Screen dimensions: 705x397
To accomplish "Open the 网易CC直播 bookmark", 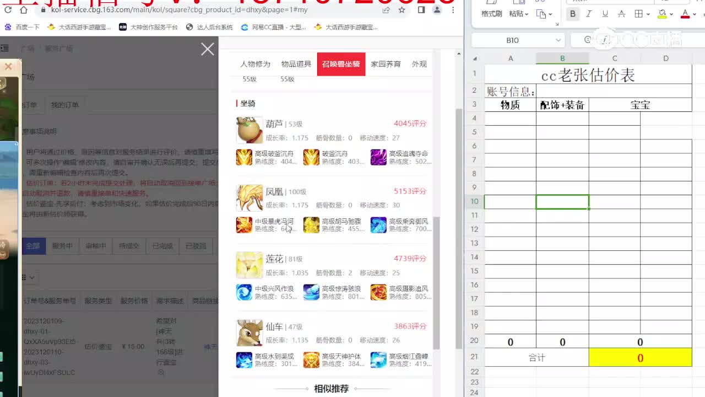I will [x=274, y=26].
